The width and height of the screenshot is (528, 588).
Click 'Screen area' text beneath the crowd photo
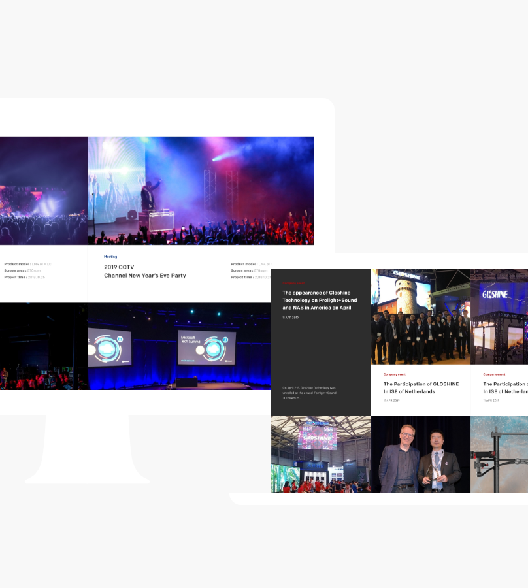pyautogui.click(x=22, y=270)
